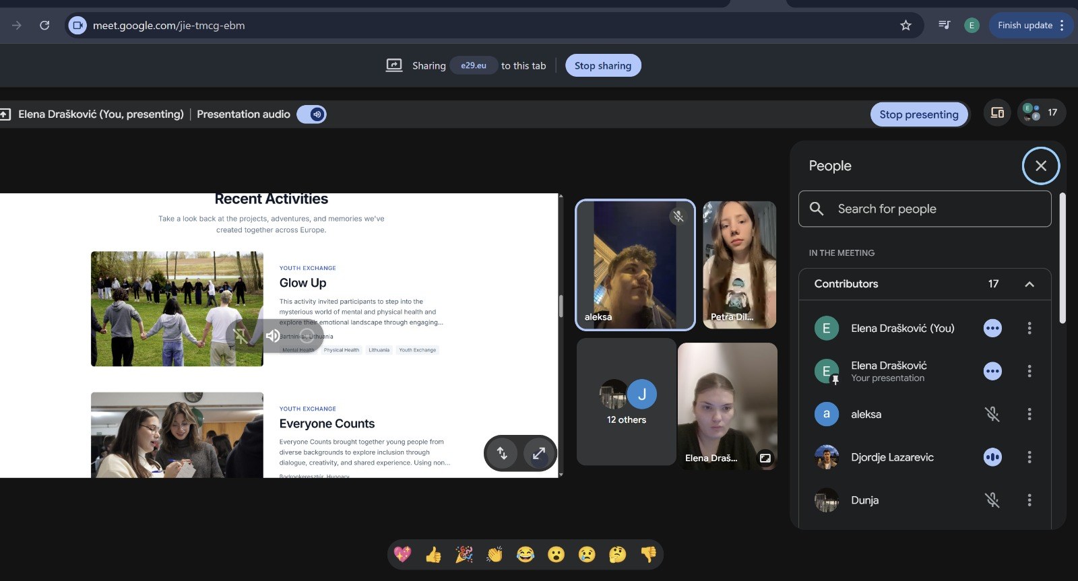Click the browser forward arrow
This screenshot has height=581, width=1078.
pos(17,26)
